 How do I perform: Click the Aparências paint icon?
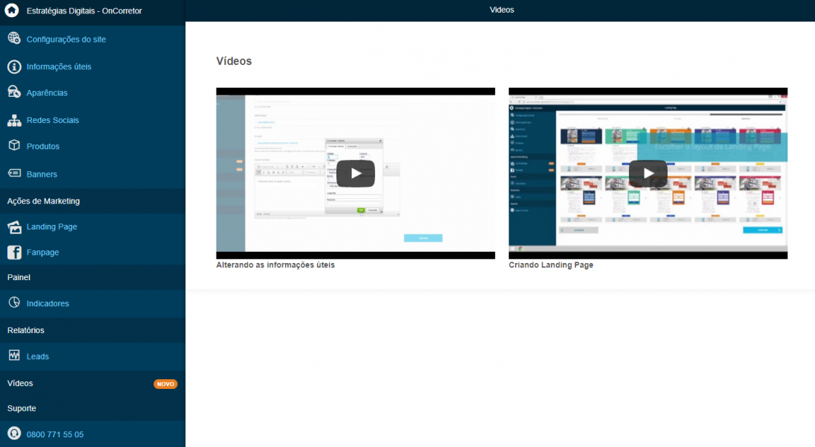(14, 92)
